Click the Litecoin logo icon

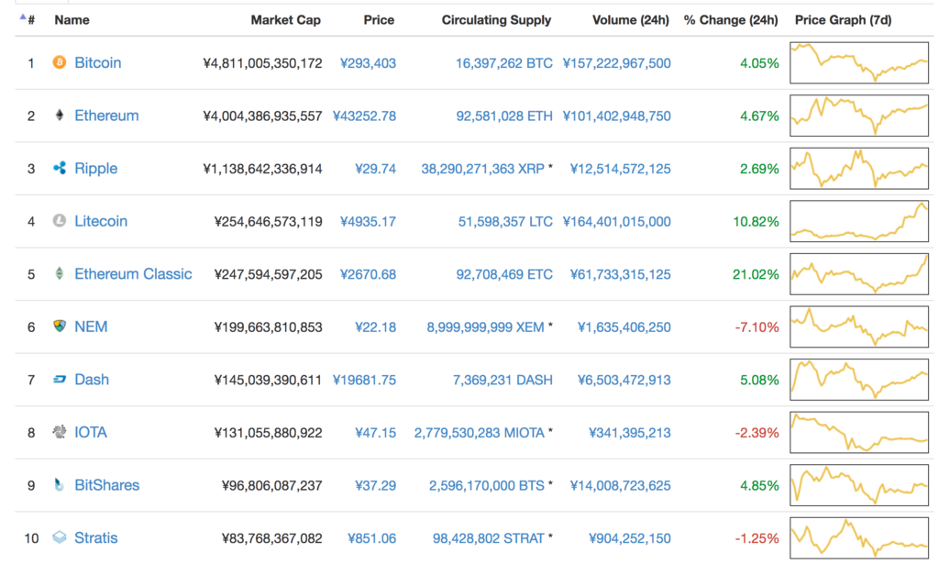pos(60,221)
